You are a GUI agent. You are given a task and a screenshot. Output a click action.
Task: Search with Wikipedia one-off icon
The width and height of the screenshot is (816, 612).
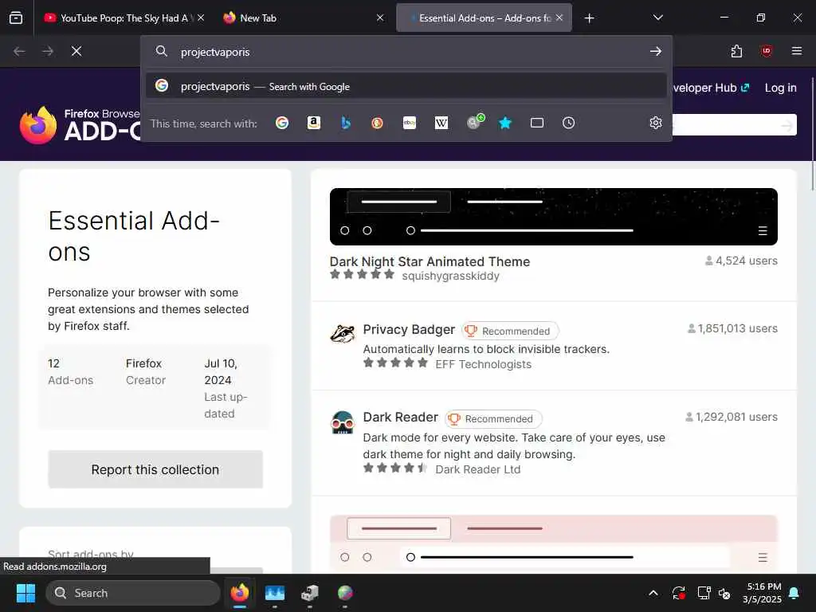pyautogui.click(x=441, y=123)
